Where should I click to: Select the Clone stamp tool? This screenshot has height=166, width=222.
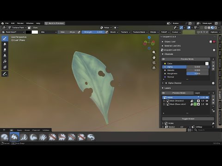(x=5, y=55)
